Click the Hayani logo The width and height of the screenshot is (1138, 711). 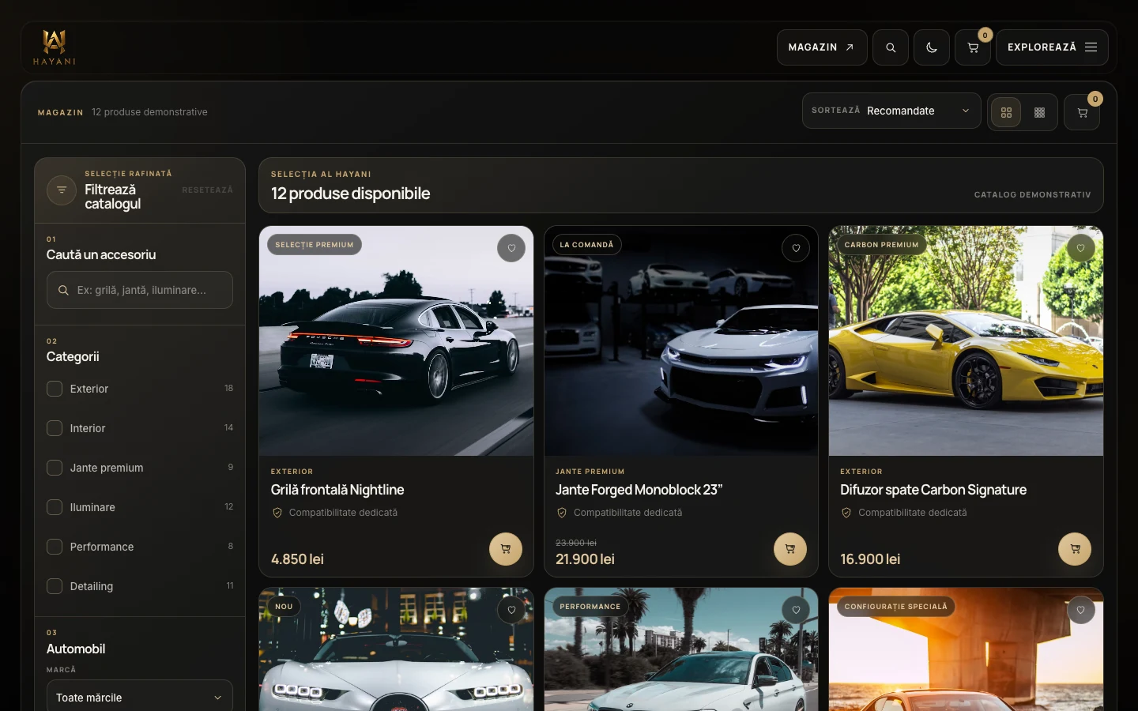[x=54, y=47]
